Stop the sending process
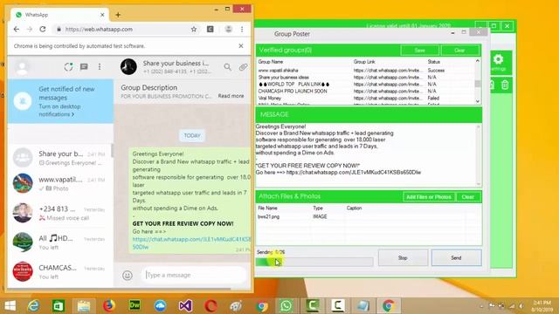 [x=403, y=258]
